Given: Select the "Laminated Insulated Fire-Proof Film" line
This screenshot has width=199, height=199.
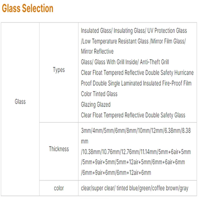Looking at the screenshot, I should 136,83.
